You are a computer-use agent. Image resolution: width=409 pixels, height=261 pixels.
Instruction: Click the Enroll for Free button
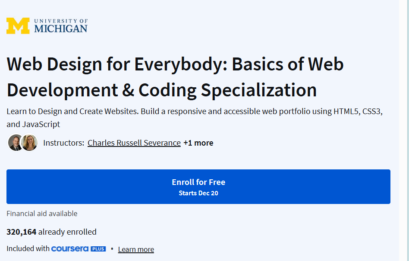point(198,187)
